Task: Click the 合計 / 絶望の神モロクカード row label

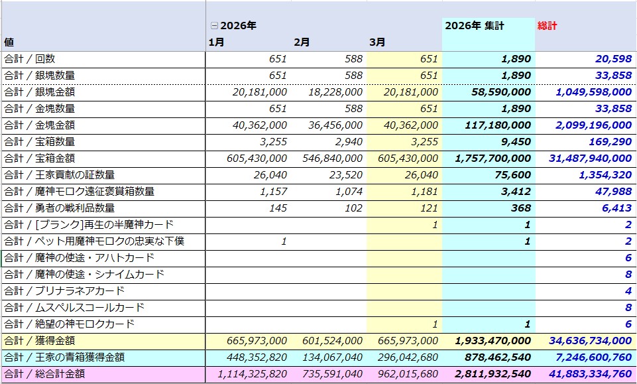Action: click(x=69, y=324)
